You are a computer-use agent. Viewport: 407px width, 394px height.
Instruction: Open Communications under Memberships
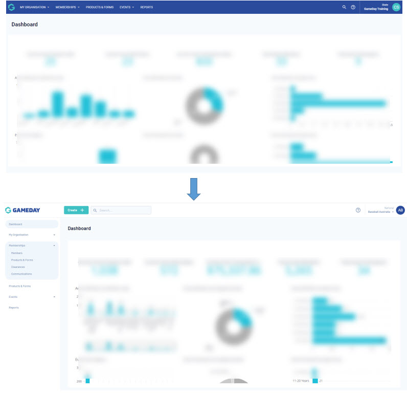(x=21, y=274)
